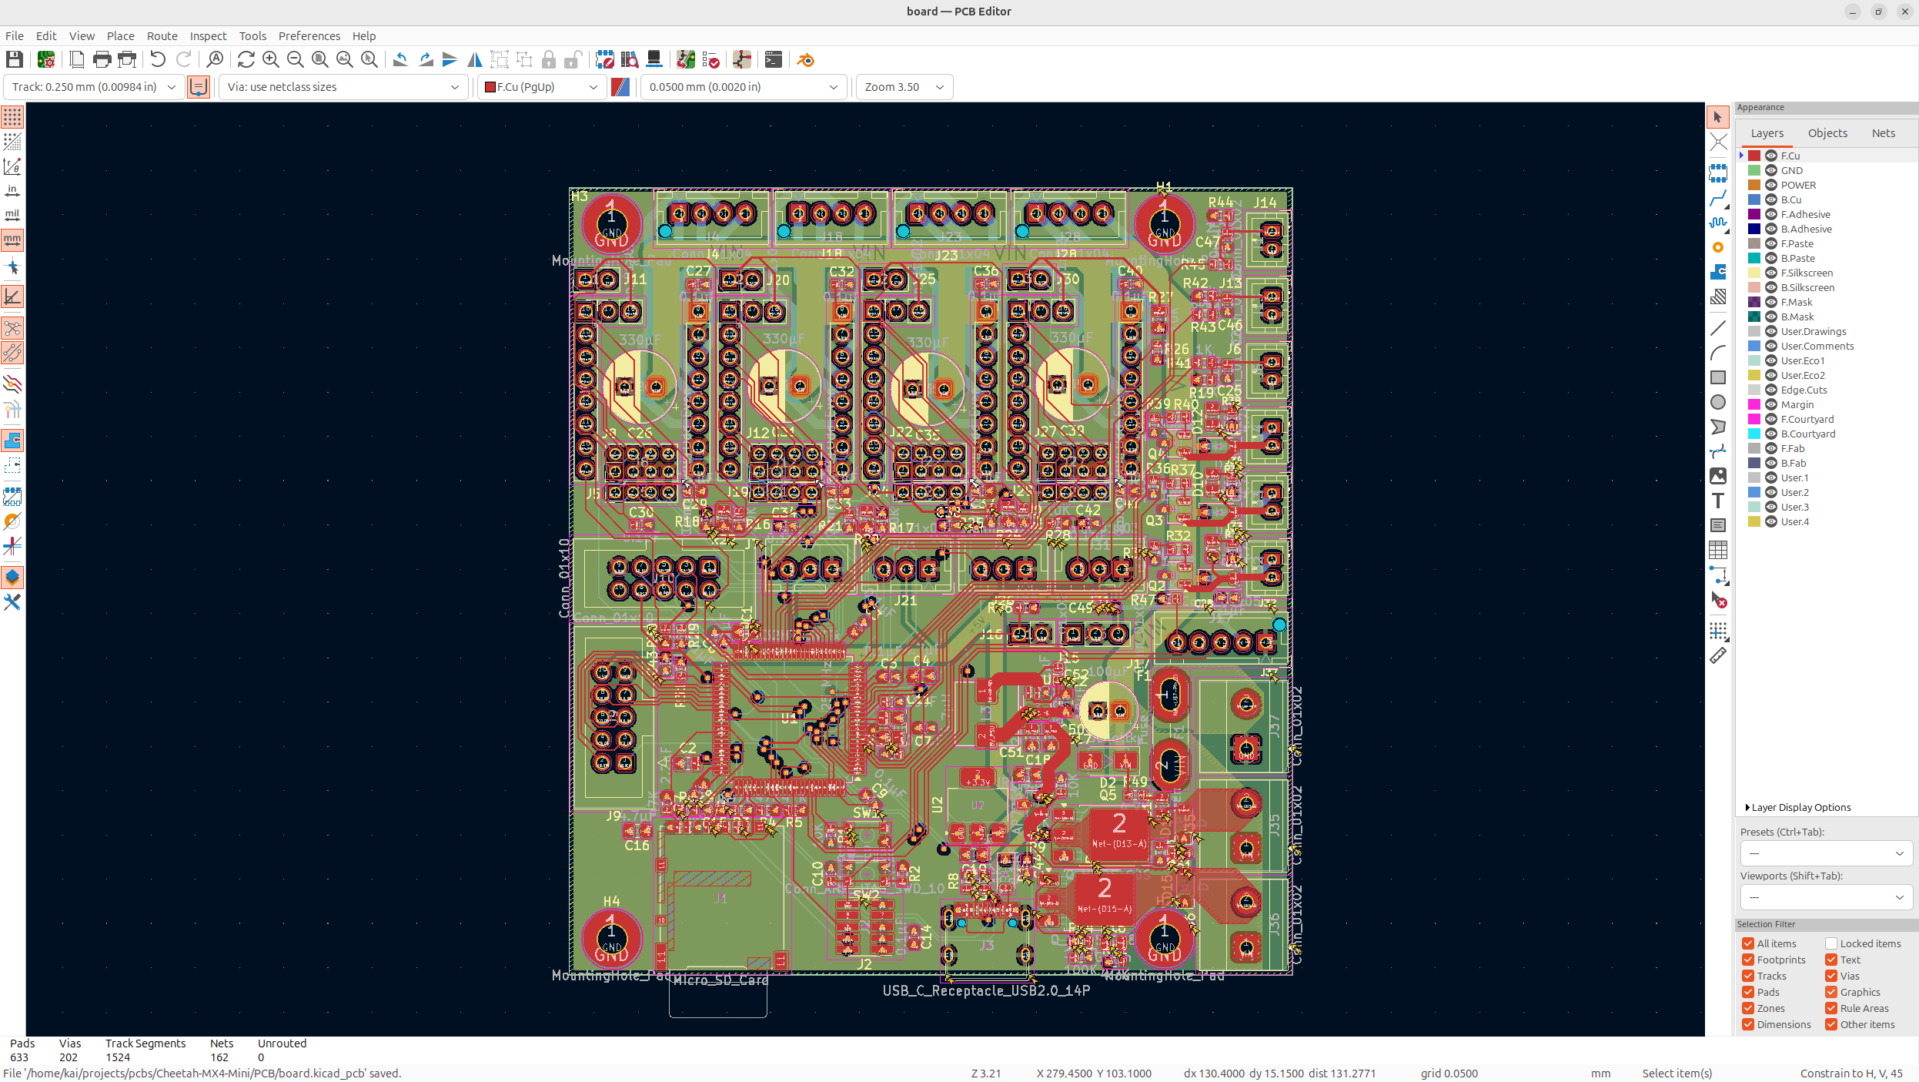Enable the Locked items checkbox
Screen dimensions: 1919x1082
coord(1831,943)
